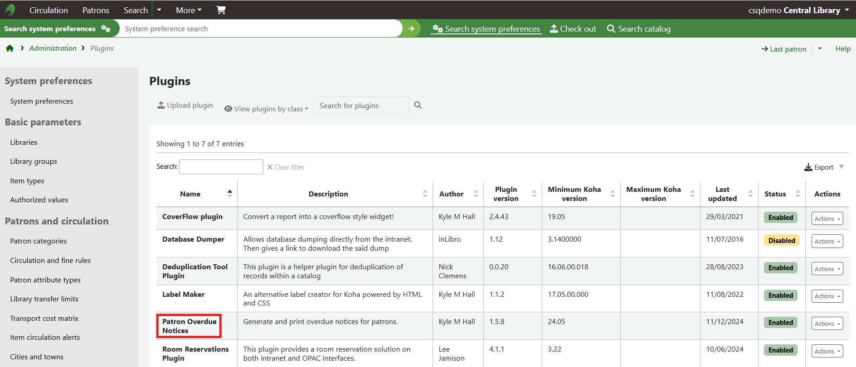
Task: Click the Koha logo icon
Action: coord(10,10)
